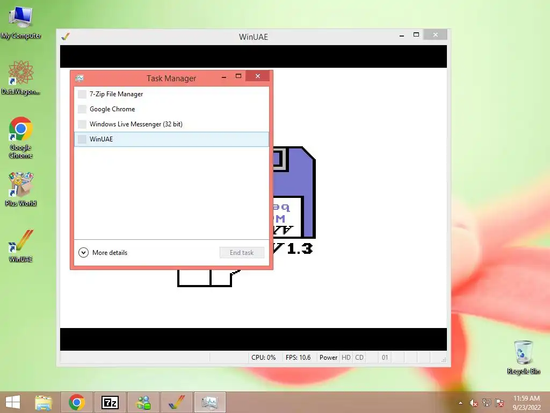Click the Power indicator in WinUAE status bar
This screenshot has height=413, width=550.
(328, 358)
